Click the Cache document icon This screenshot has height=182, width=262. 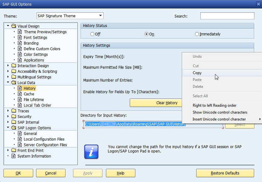pos(20,94)
